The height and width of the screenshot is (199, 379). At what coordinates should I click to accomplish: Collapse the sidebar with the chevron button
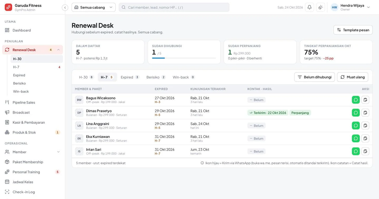(x=65, y=8)
